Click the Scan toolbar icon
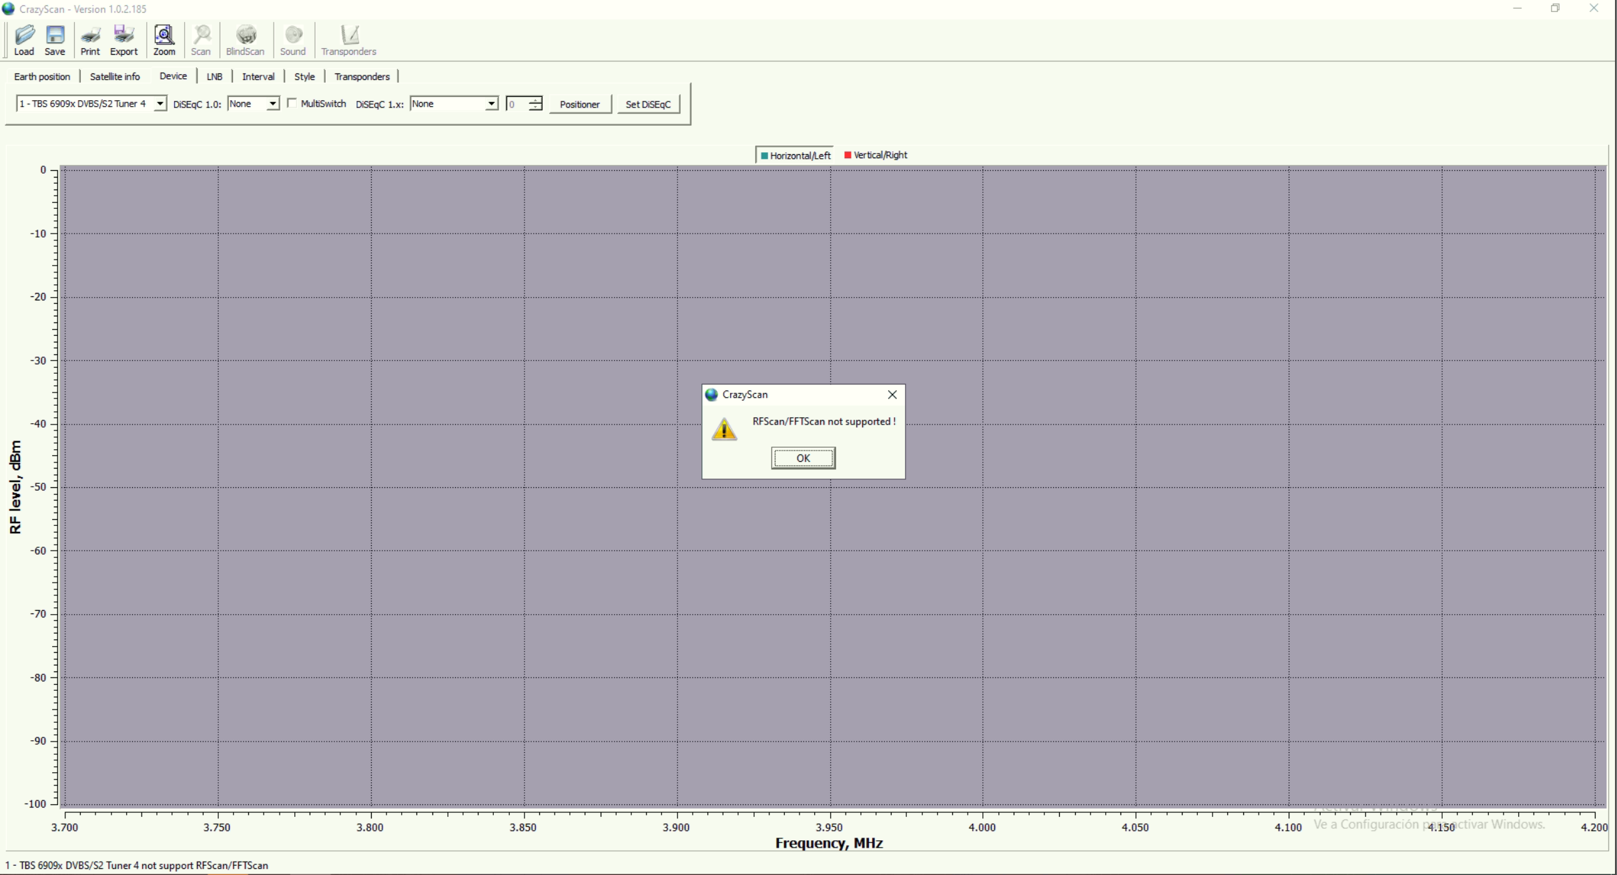This screenshot has height=875, width=1617. tap(201, 40)
